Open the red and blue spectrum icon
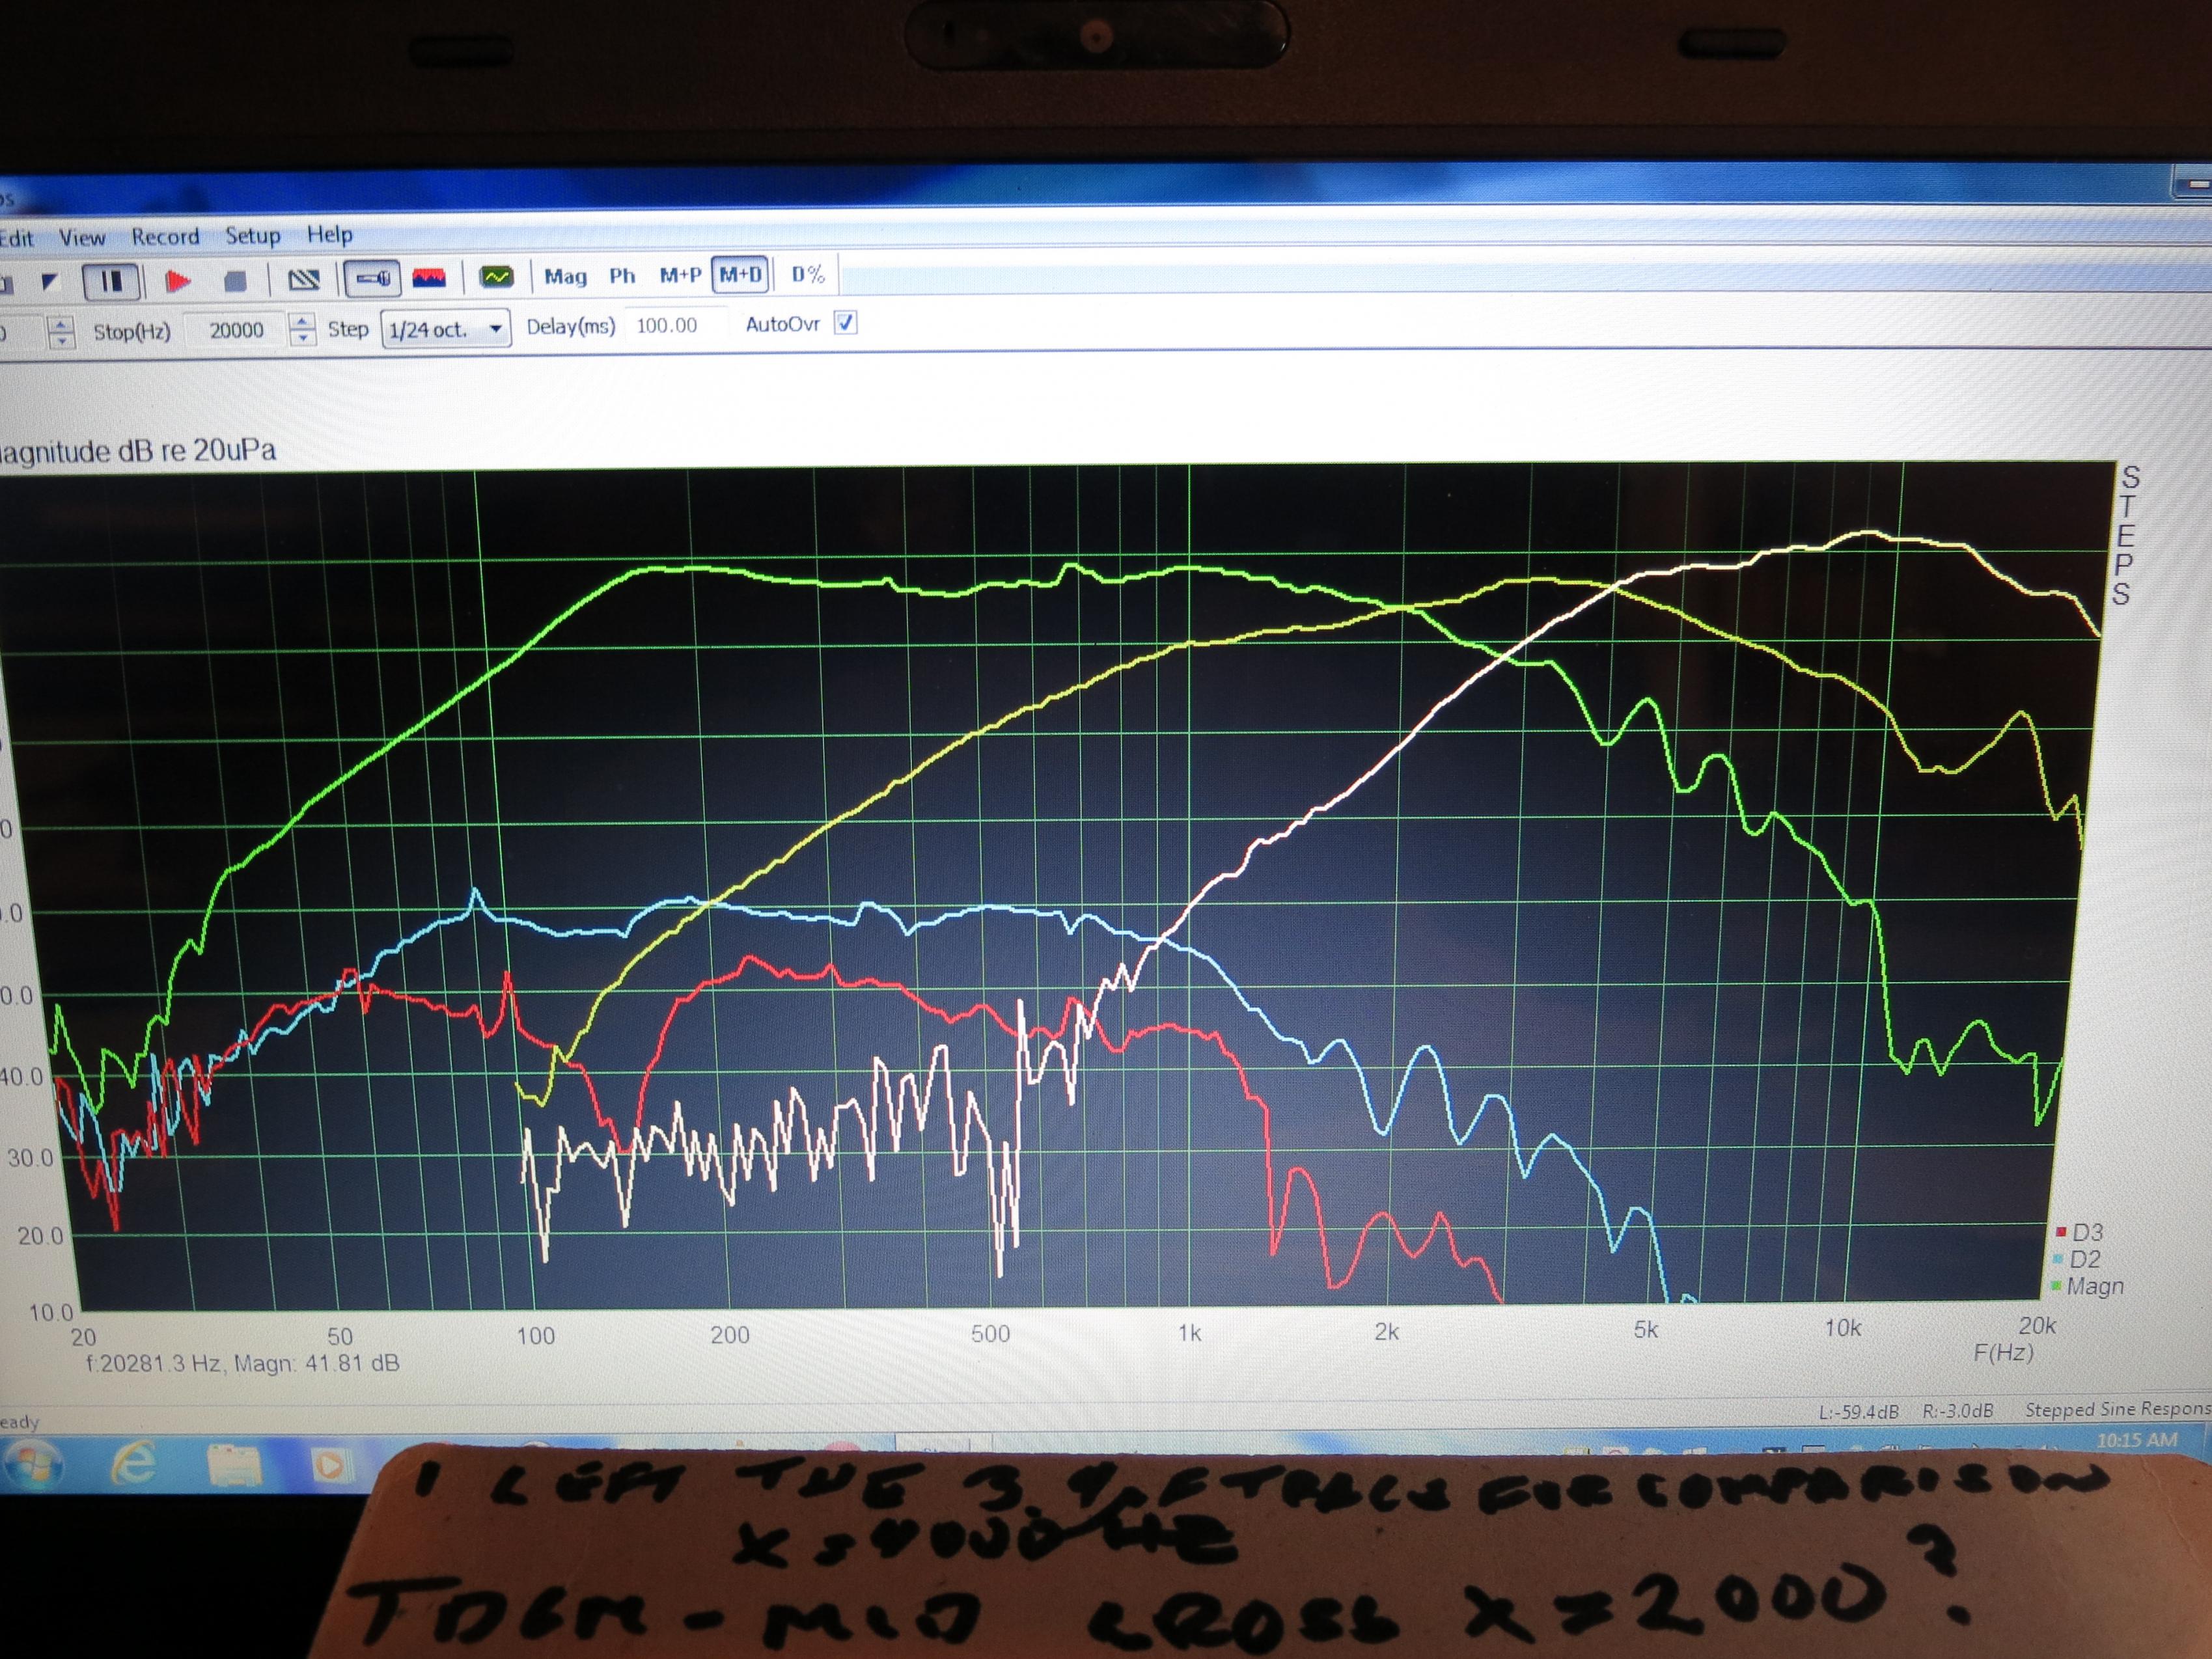Screen dimensions: 2212x1659 click(429, 278)
